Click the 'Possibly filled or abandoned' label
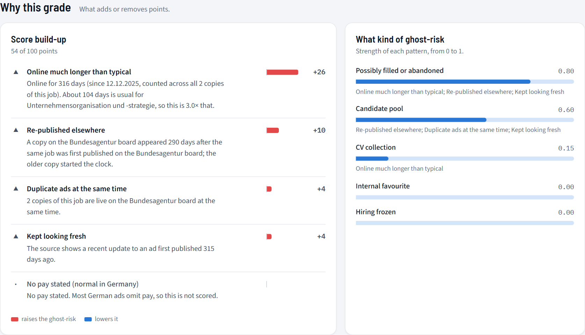585x335 pixels. click(x=399, y=71)
